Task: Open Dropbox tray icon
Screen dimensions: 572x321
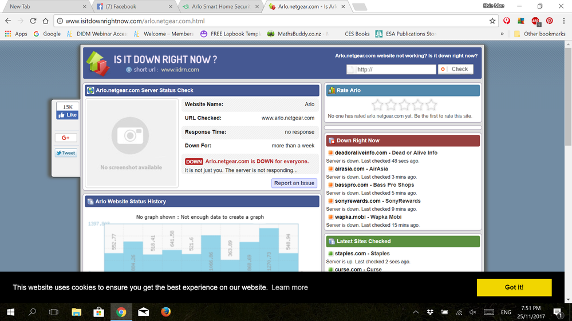Action: 430,312
